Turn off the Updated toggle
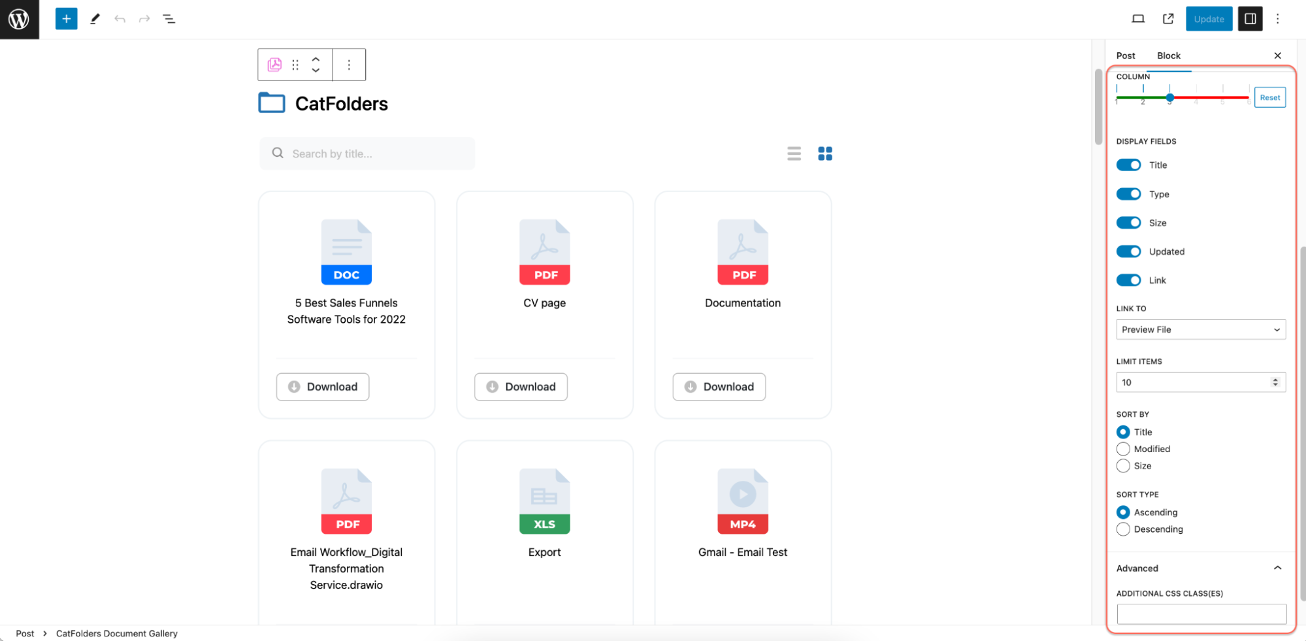This screenshot has height=641, width=1306. pyautogui.click(x=1128, y=251)
